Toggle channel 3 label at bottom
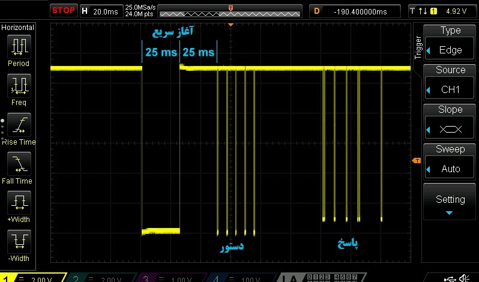 [x=171, y=278]
